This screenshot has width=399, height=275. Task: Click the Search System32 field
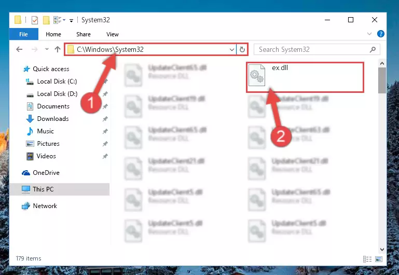tap(317, 50)
